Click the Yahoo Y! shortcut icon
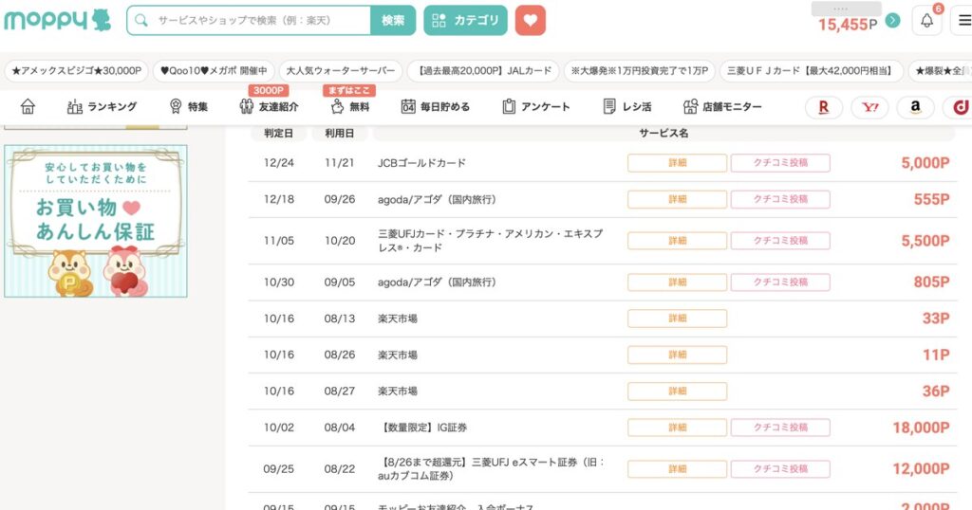Viewport: 972px width, 510px height. [x=869, y=108]
